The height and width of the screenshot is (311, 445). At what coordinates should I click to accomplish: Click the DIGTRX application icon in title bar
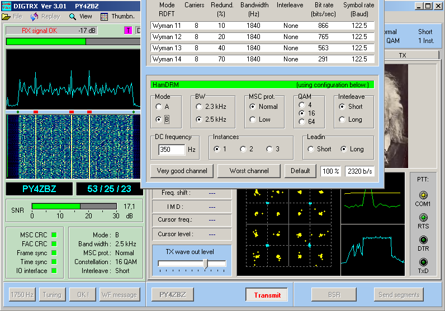point(7,6)
